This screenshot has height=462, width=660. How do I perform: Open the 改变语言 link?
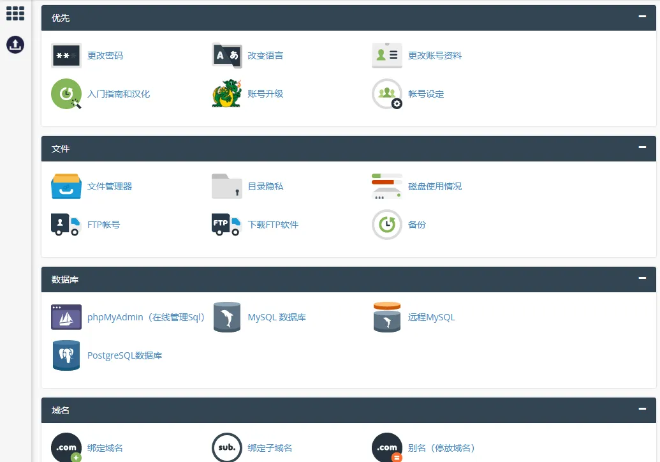(x=266, y=56)
